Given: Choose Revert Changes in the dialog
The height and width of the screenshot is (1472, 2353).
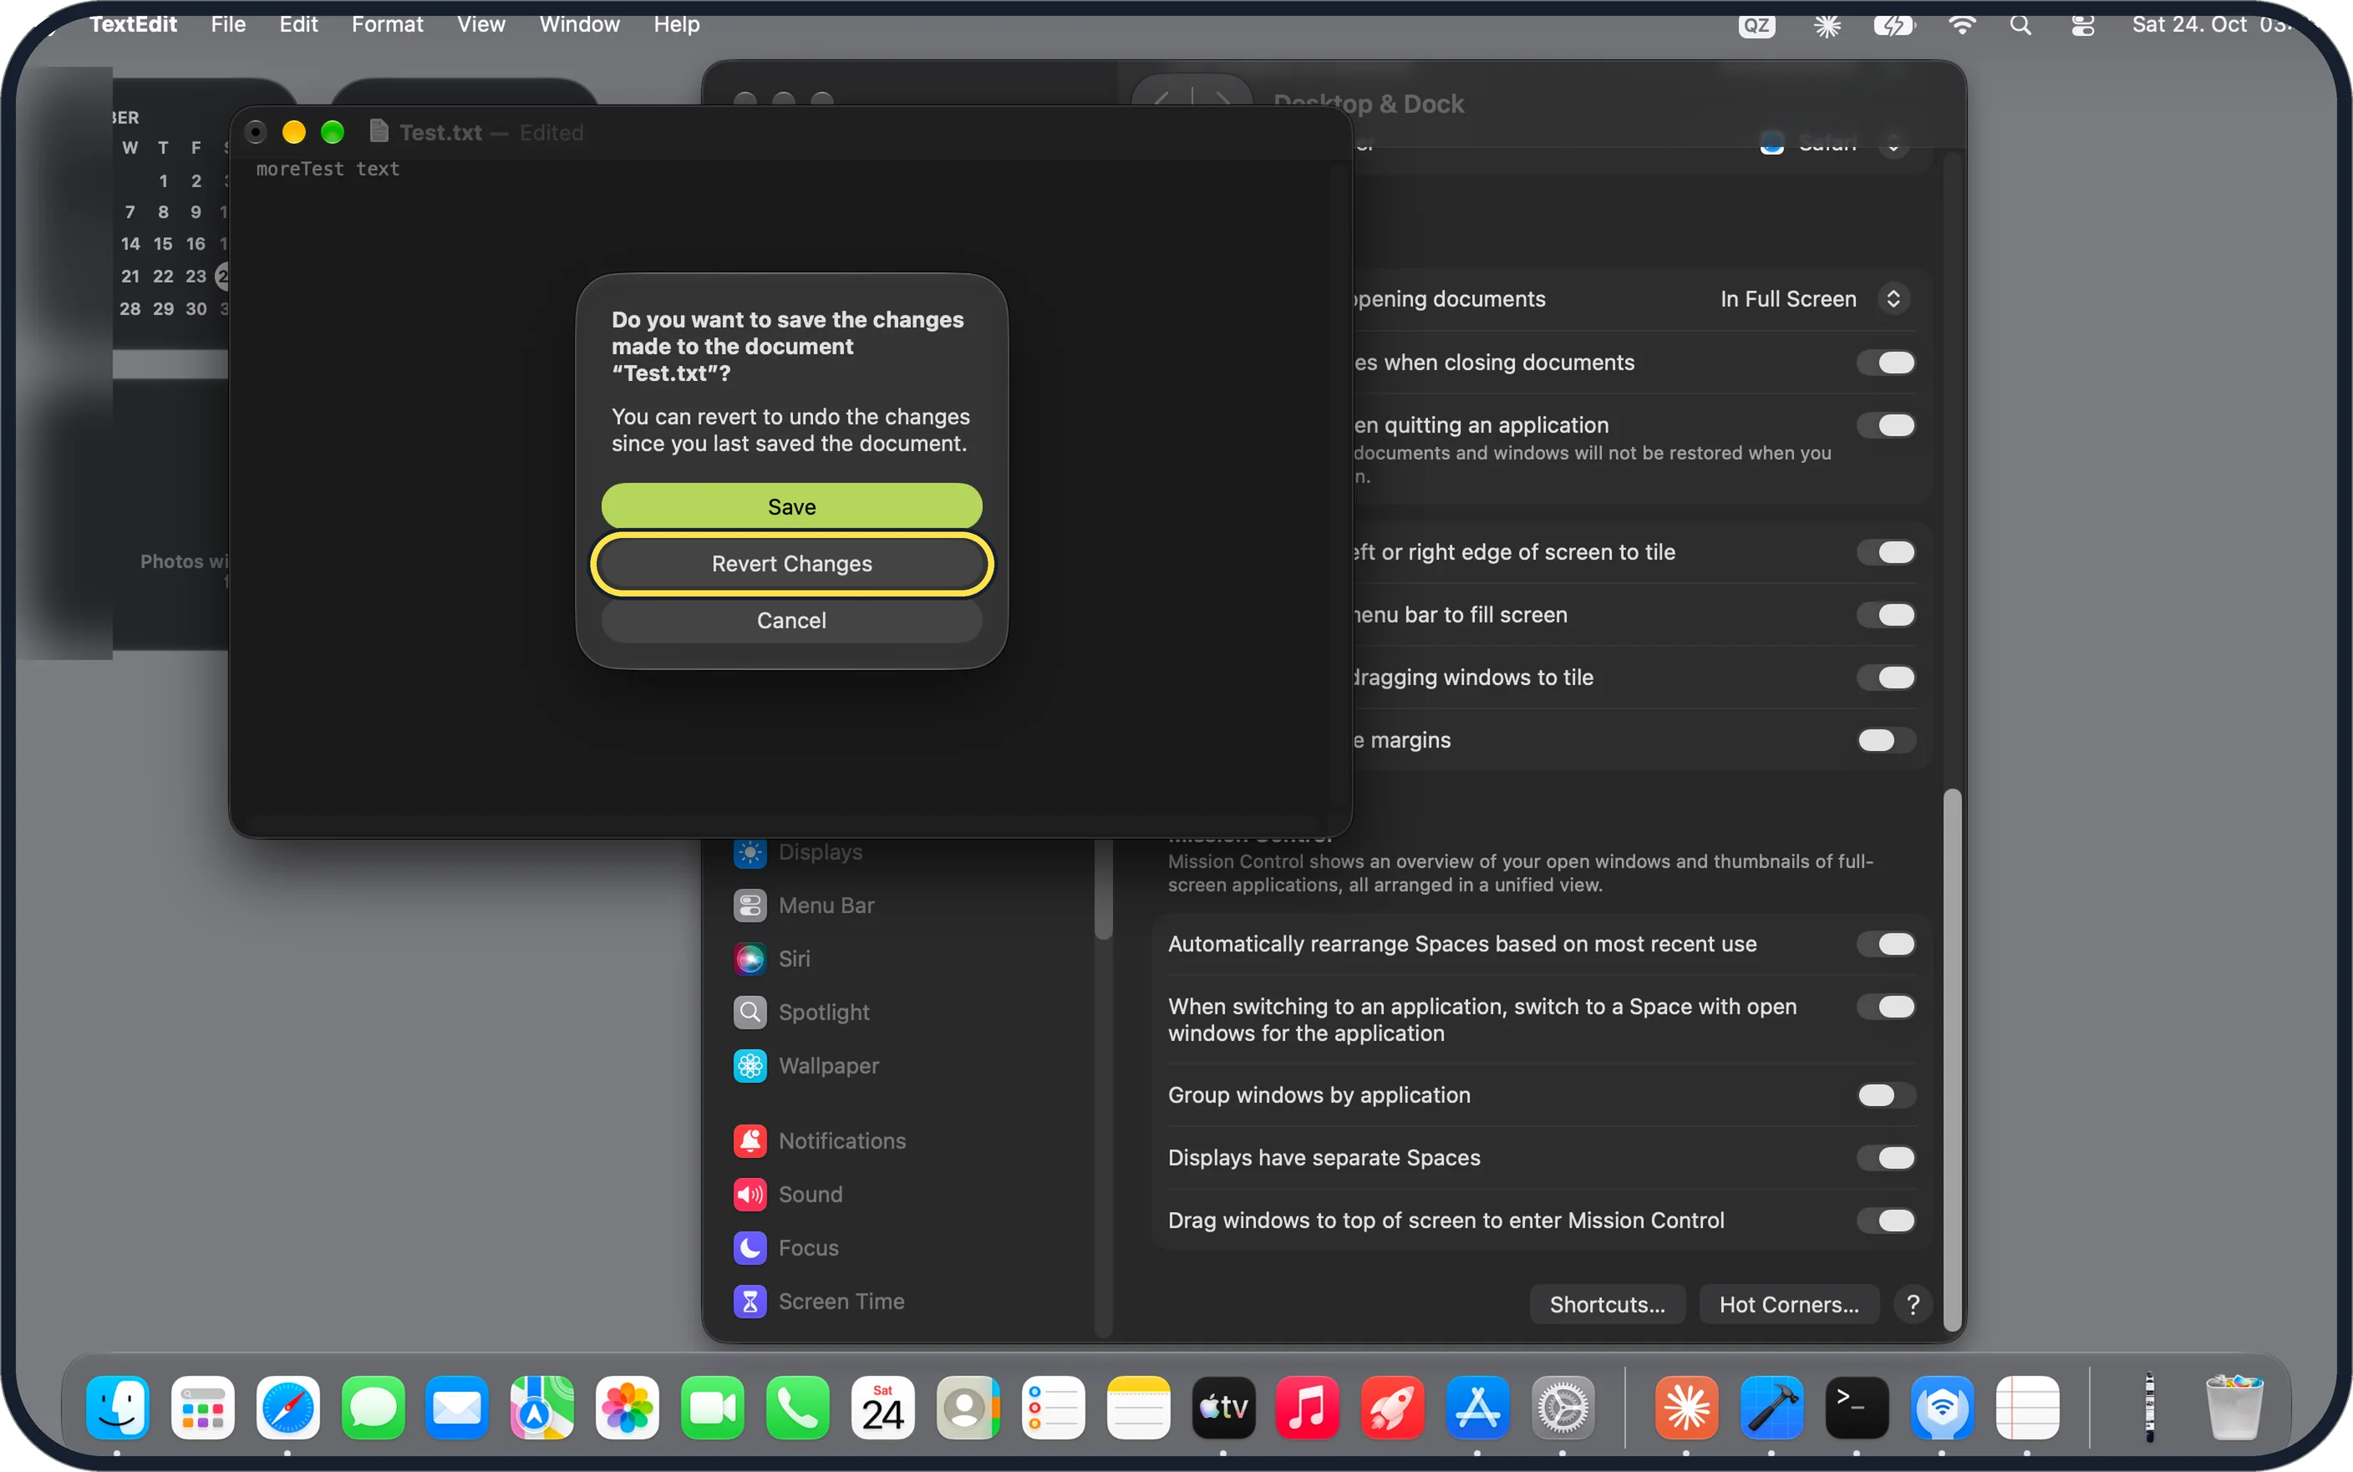Looking at the screenshot, I should tap(791, 564).
